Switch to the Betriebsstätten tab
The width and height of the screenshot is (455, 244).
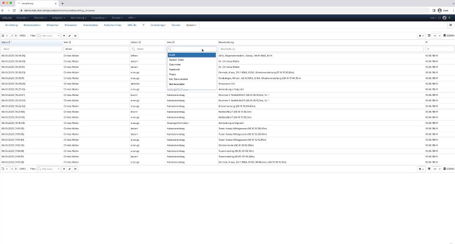click(x=32, y=25)
